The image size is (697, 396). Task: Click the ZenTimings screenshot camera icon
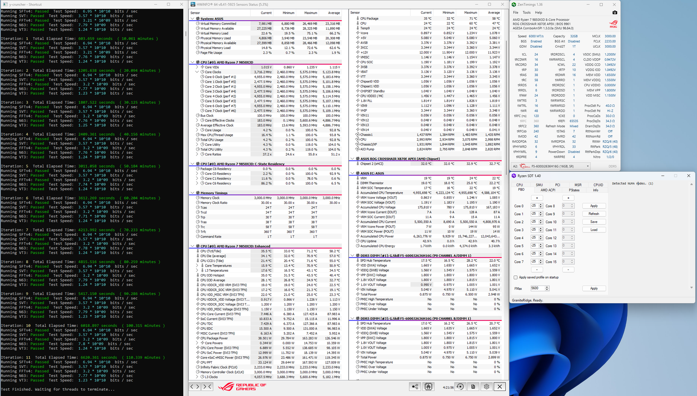pyautogui.click(x=615, y=12)
